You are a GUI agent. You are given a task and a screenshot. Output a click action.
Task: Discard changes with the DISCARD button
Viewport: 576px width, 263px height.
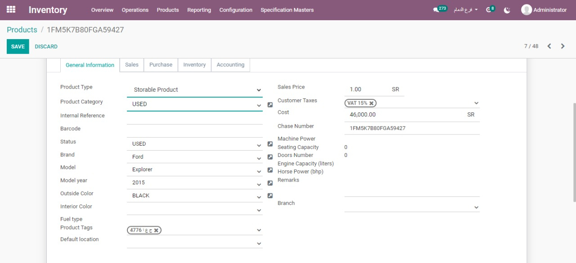click(x=46, y=47)
